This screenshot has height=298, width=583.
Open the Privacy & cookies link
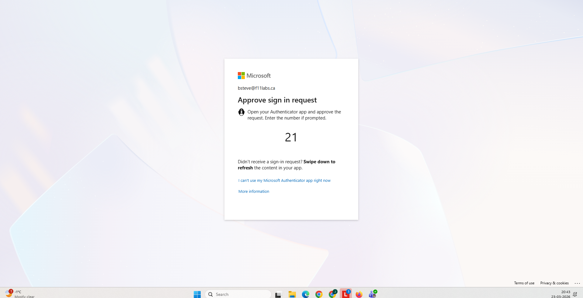tap(554, 283)
